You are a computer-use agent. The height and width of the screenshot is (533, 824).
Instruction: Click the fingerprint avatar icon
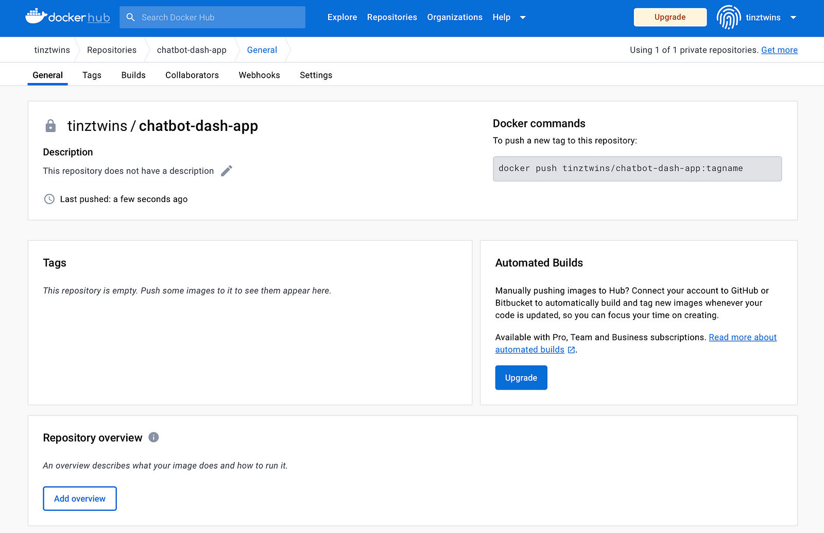point(729,18)
